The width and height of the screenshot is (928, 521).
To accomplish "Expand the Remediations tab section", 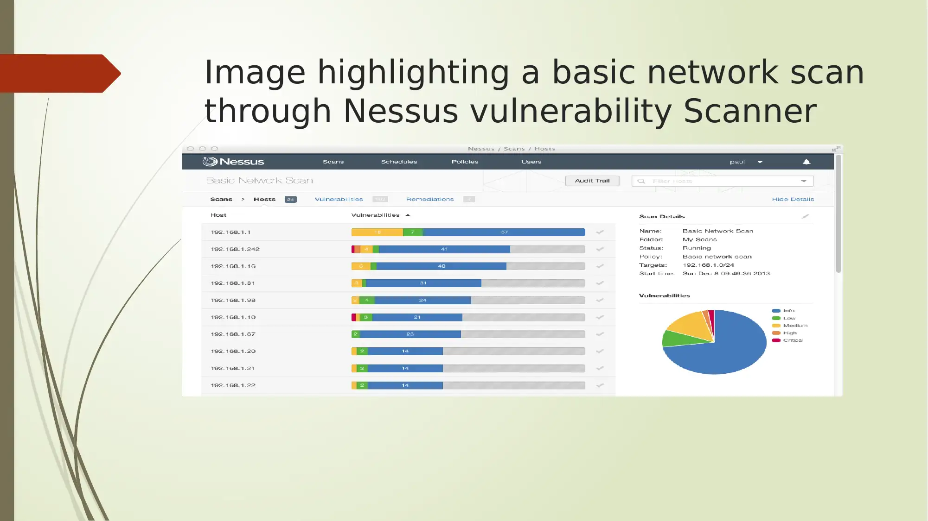I will coord(429,199).
